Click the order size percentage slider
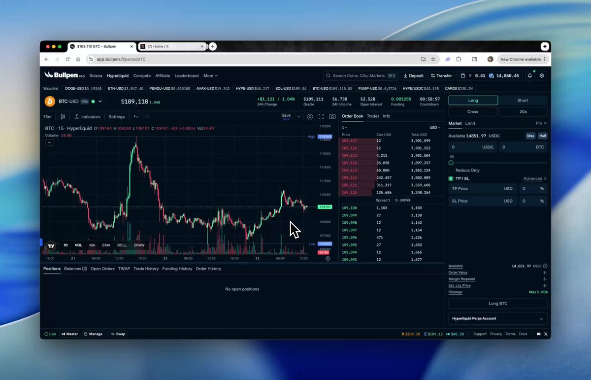 click(x=451, y=163)
